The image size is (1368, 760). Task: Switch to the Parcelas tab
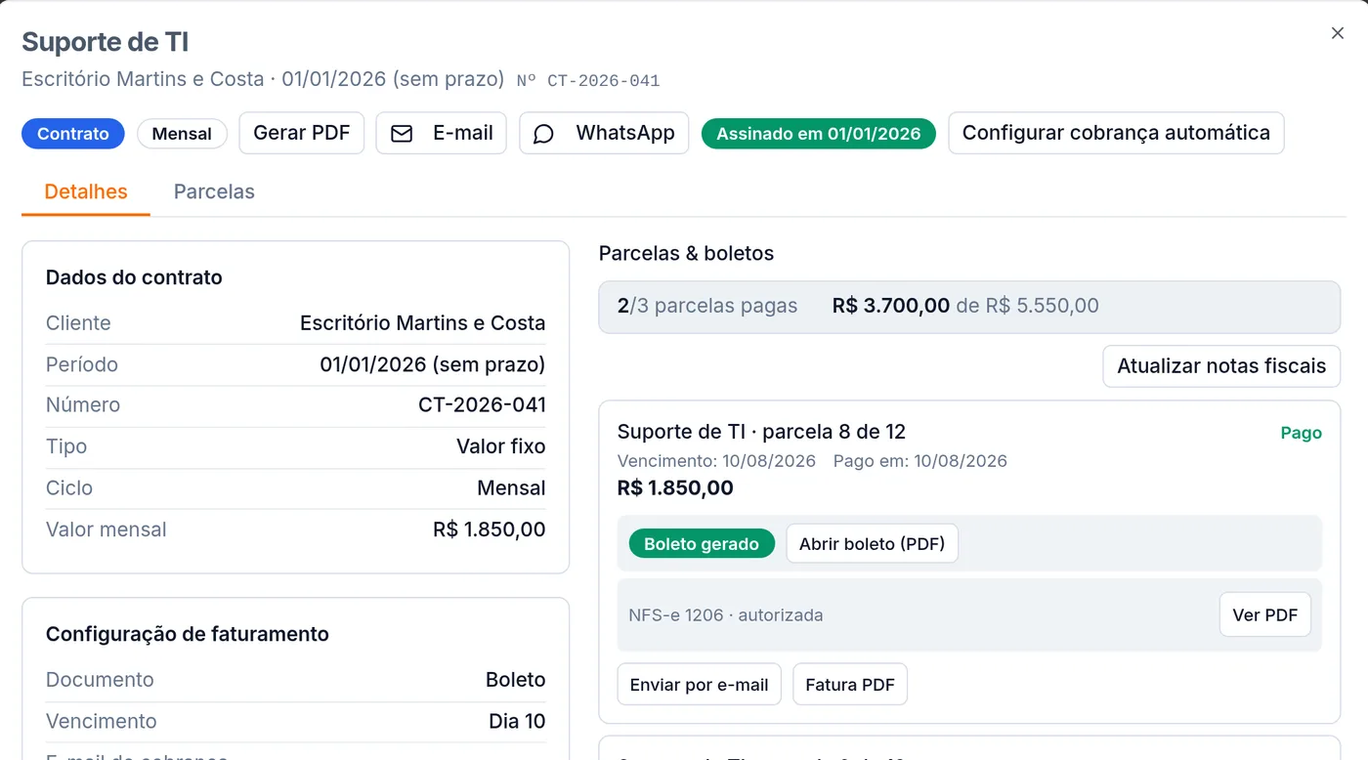point(214,191)
